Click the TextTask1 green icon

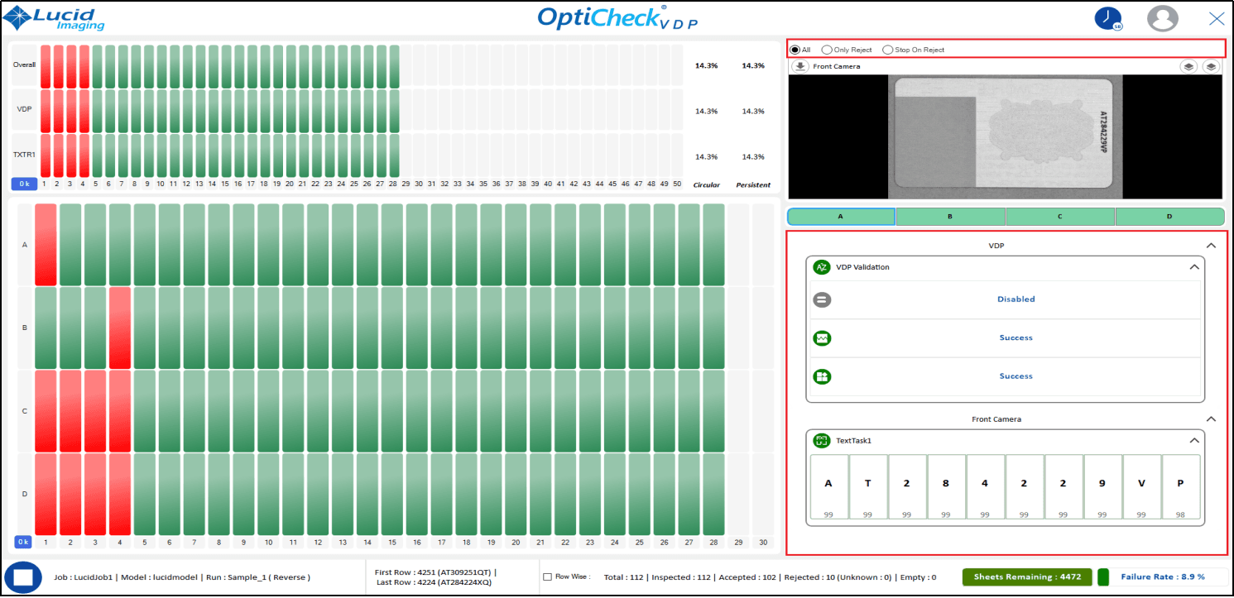821,441
